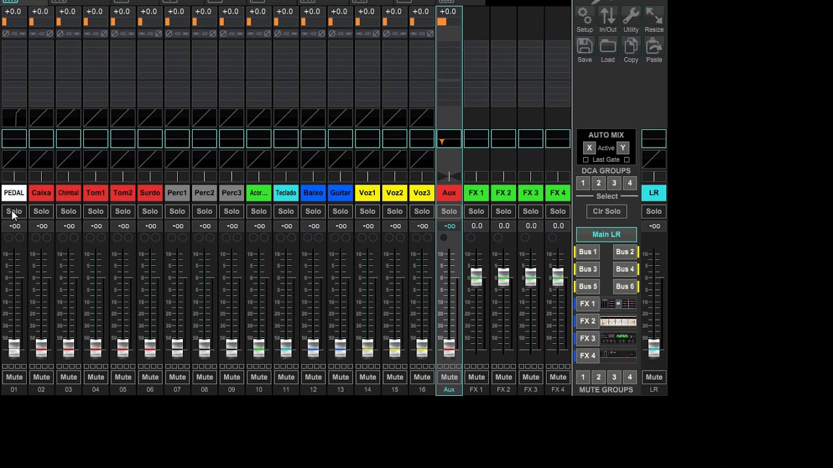833x468 pixels.
Task: Open FX 3 effect rack thumbnail
Action: (x=618, y=339)
